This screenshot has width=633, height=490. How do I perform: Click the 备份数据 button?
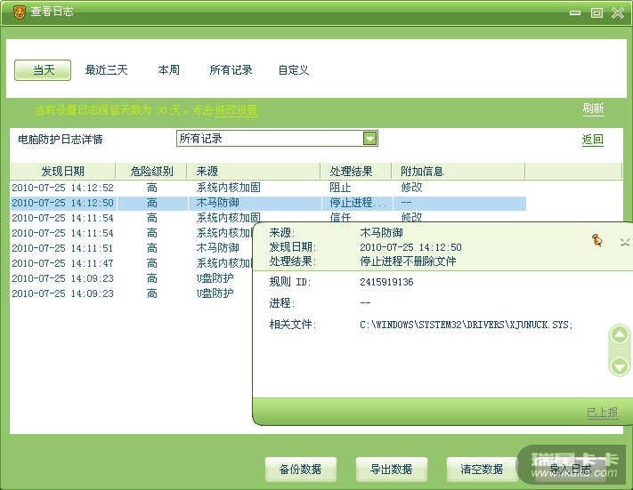301,469
